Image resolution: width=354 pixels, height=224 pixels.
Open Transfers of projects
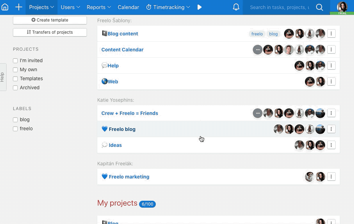point(50,32)
